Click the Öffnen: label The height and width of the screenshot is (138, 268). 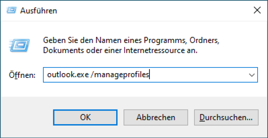(22, 75)
